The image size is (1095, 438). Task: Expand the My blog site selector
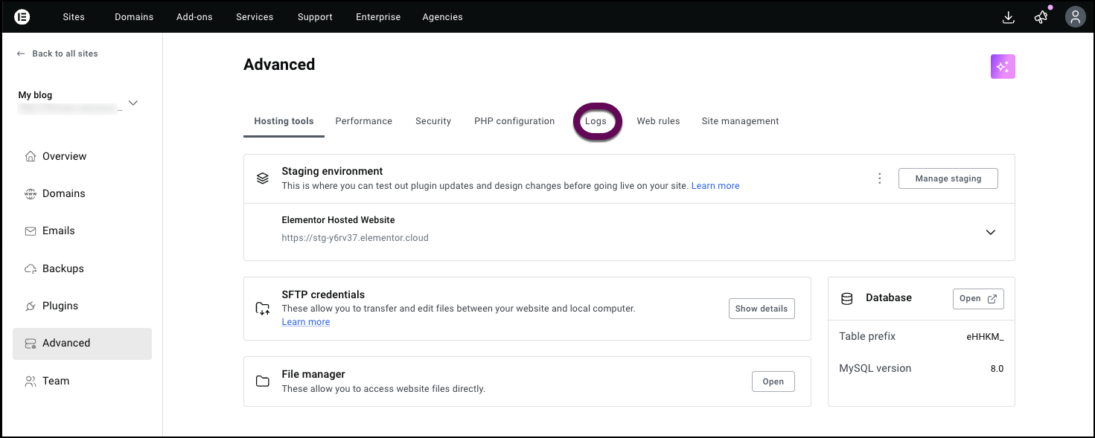tap(133, 103)
